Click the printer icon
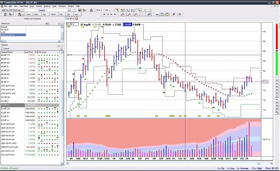The height and width of the screenshot is (171, 280). pos(91,10)
